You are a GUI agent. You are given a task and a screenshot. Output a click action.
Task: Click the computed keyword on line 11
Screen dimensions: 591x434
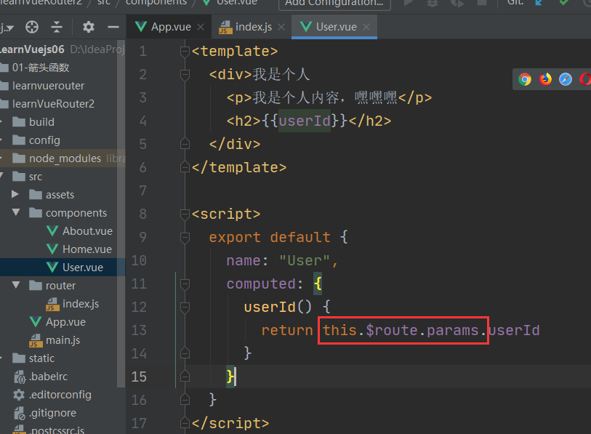coord(261,284)
